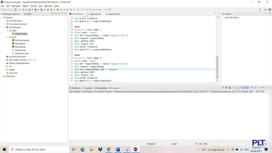Open Dropbox from the taskbar
The image size is (272, 153).
[100, 149]
